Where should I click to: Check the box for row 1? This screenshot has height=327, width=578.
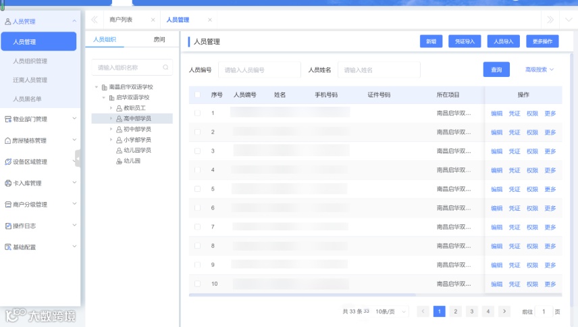(198, 114)
